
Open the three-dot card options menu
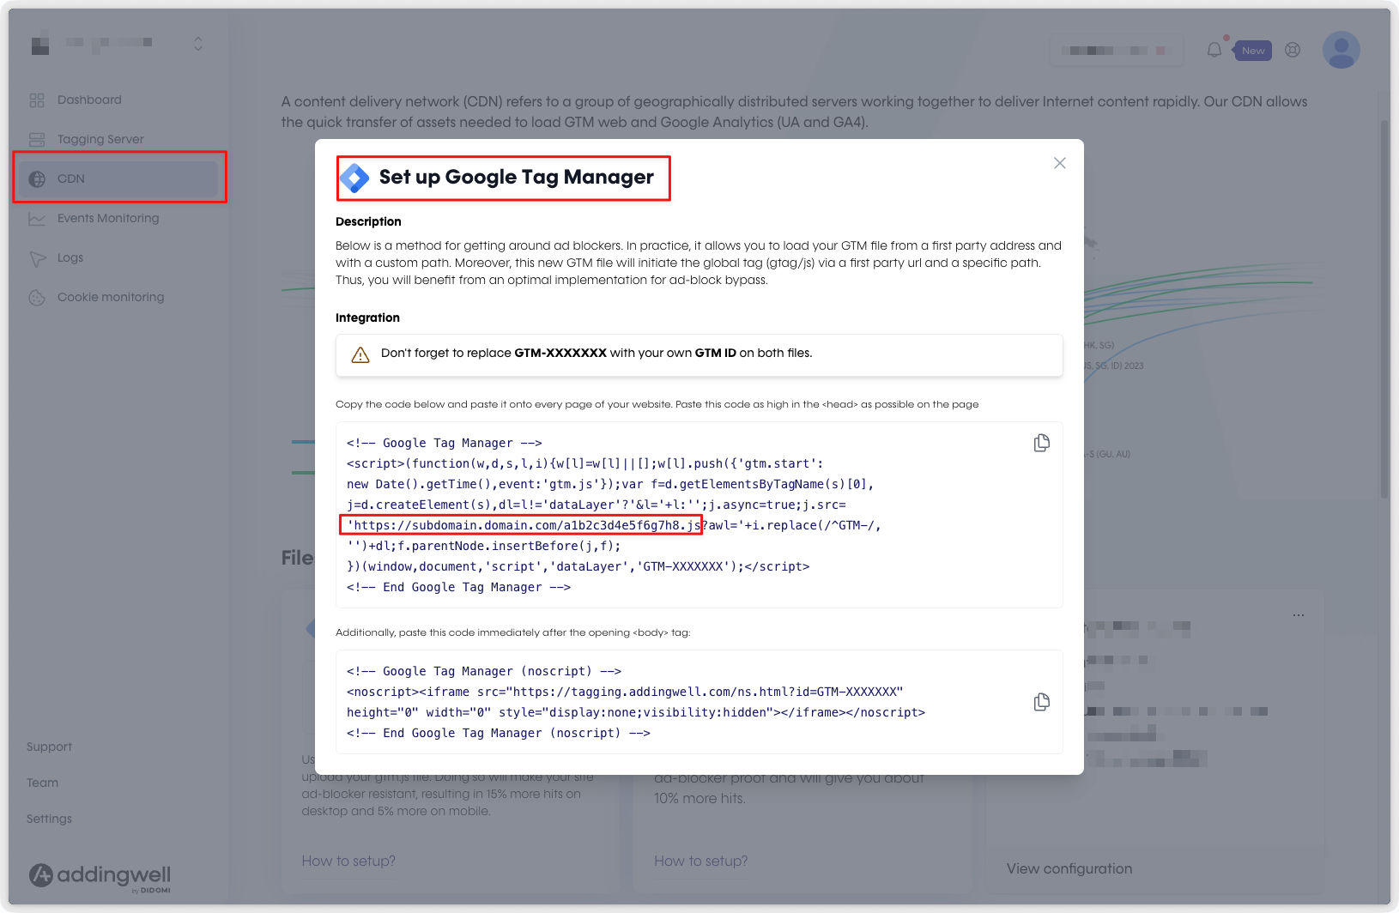[x=1299, y=615]
